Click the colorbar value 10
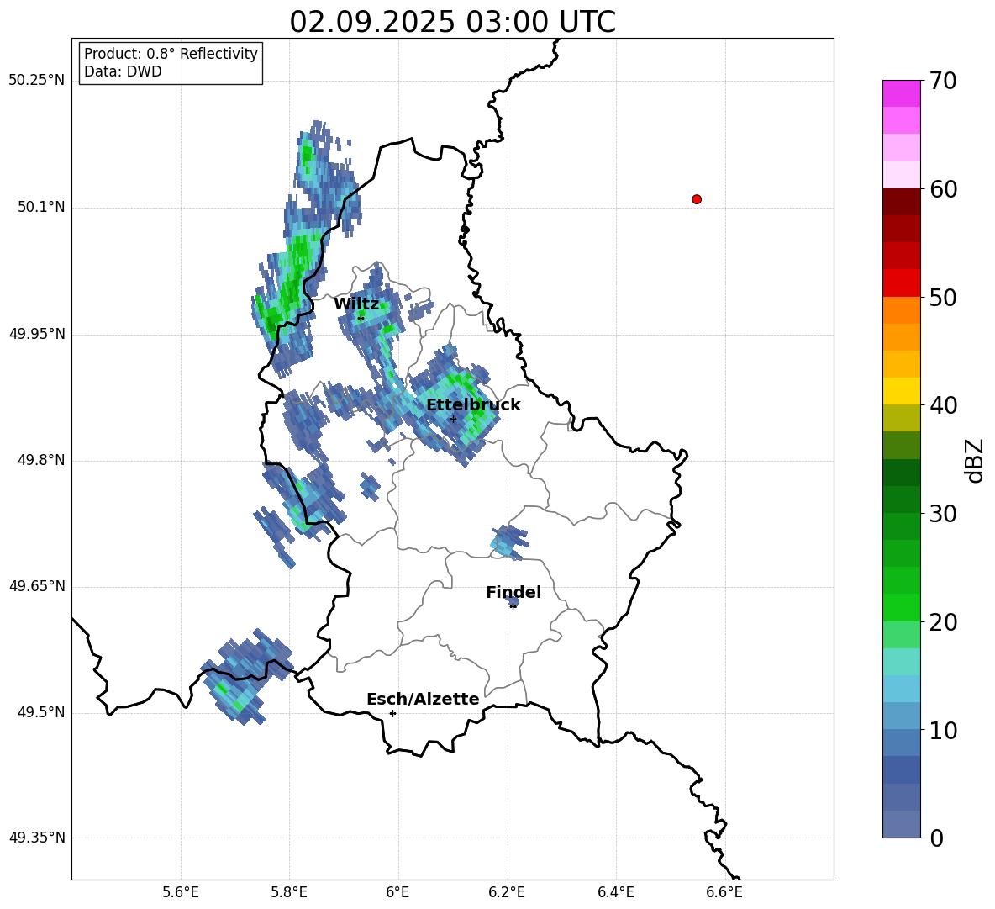This screenshot has width=995, height=909. click(944, 731)
